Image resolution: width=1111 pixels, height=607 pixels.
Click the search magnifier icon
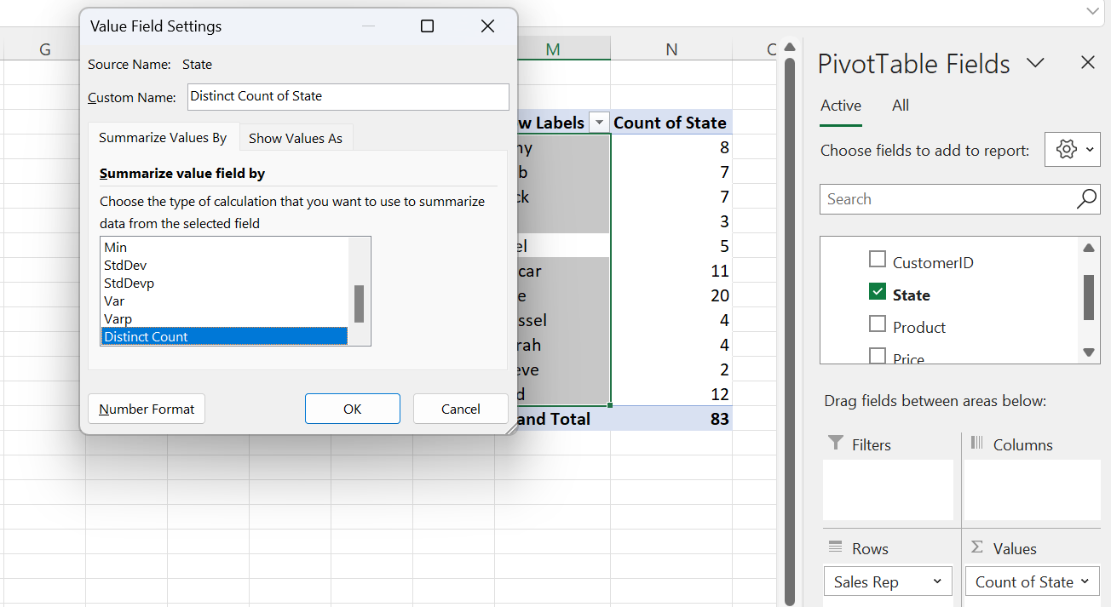1086,198
